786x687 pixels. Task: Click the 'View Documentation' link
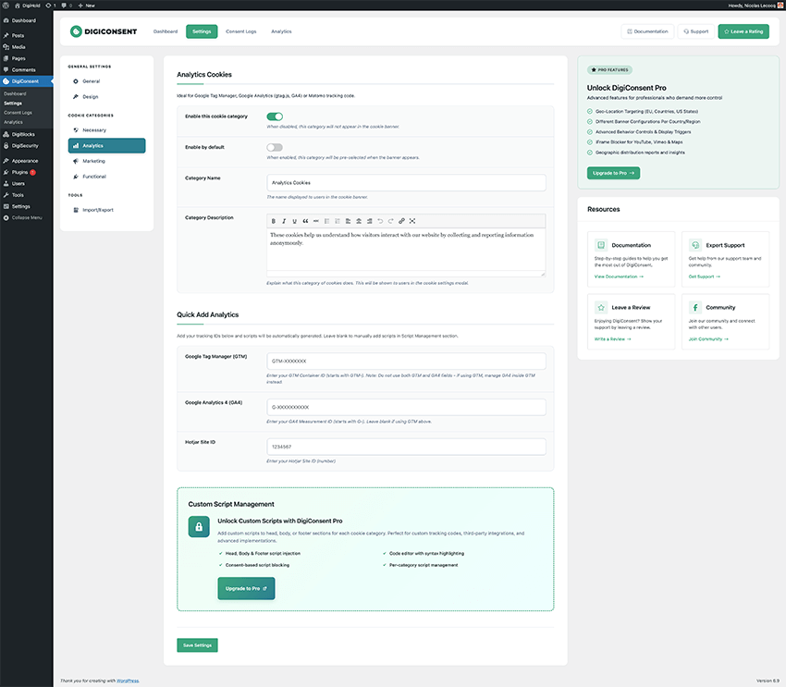[x=619, y=276]
